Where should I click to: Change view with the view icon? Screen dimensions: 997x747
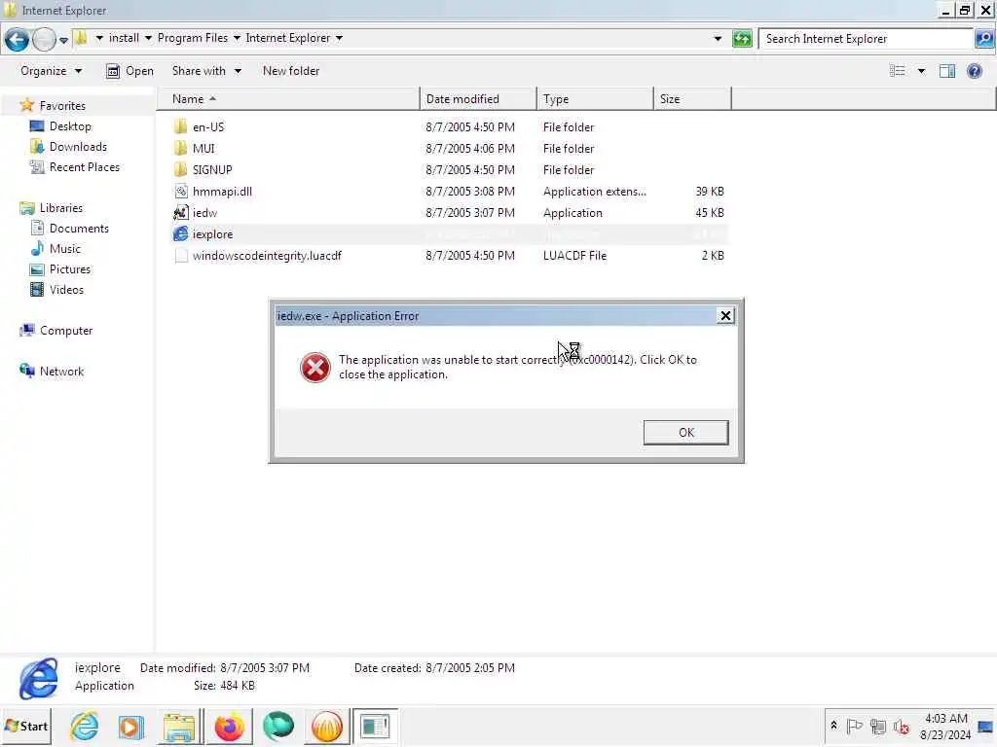(897, 70)
